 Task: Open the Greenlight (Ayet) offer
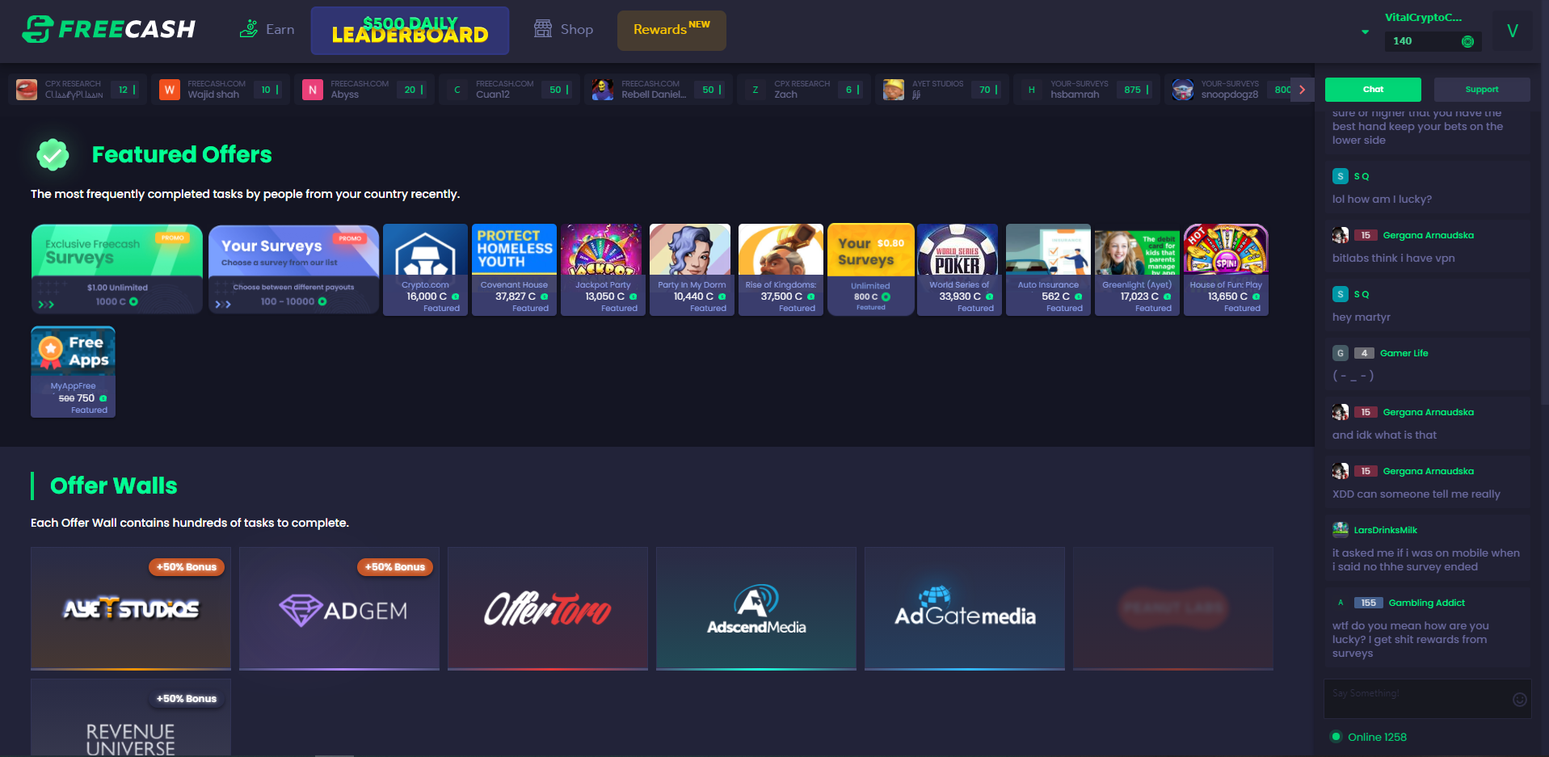[x=1137, y=270]
